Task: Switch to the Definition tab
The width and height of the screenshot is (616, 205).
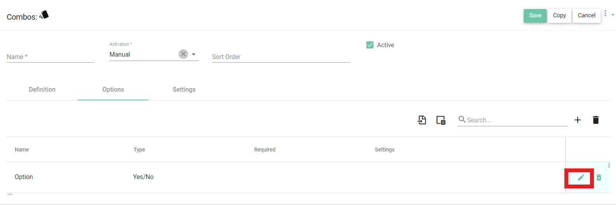Action: [42, 90]
